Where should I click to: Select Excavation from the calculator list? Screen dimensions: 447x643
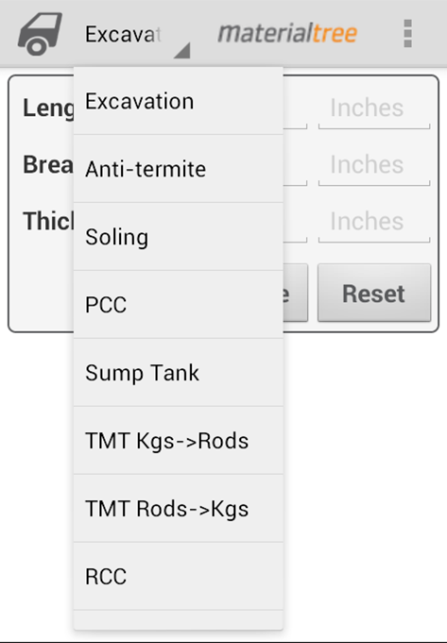click(139, 100)
